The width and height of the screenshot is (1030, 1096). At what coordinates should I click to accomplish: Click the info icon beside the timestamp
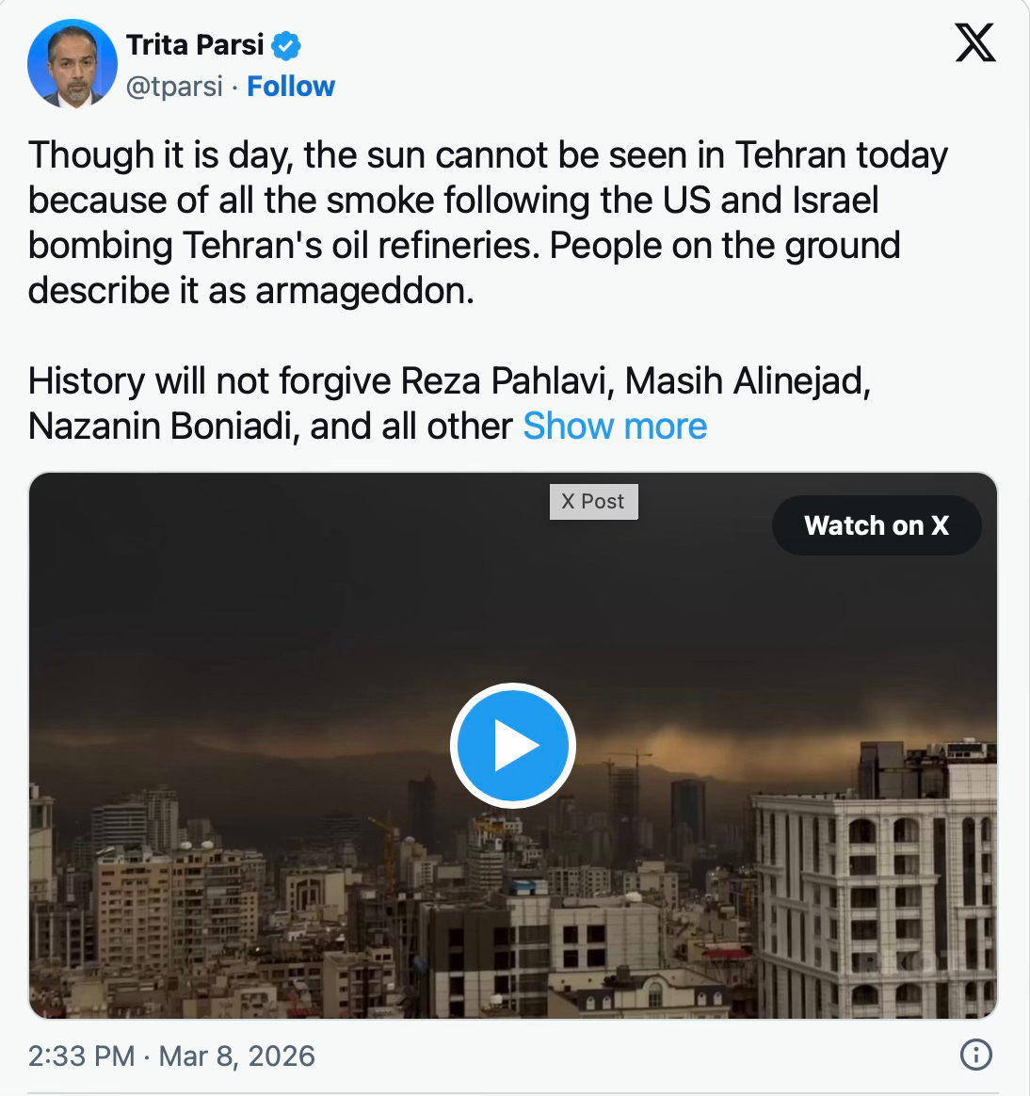tap(975, 1056)
